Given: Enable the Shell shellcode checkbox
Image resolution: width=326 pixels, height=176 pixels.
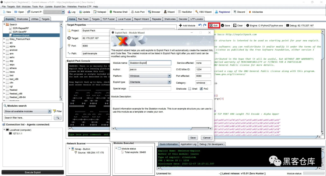Looking at the screenshot, I should pos(190,89).
